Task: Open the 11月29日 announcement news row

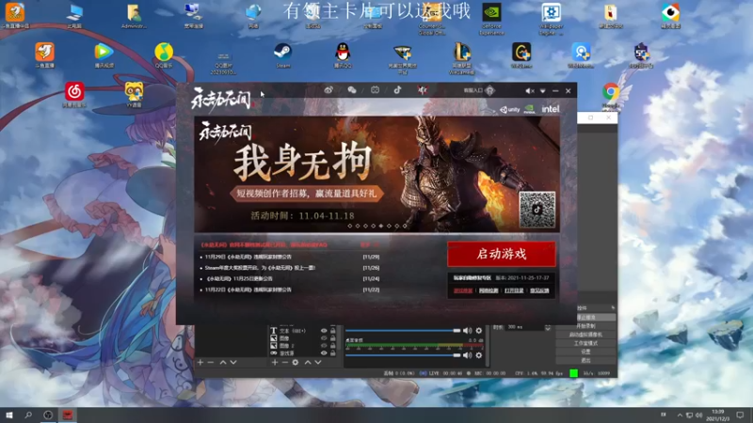Action: pyautogui.click(x=290, y=257)
